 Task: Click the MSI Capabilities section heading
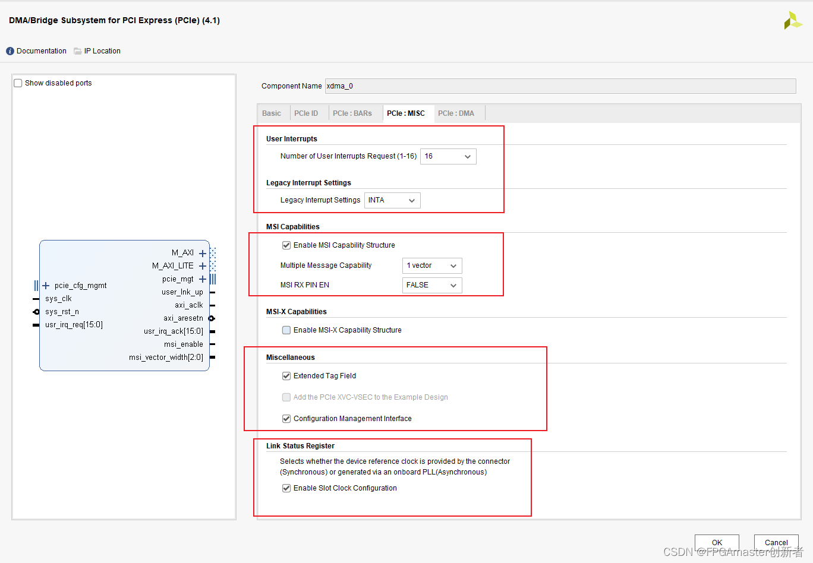[x=293, y=227]
